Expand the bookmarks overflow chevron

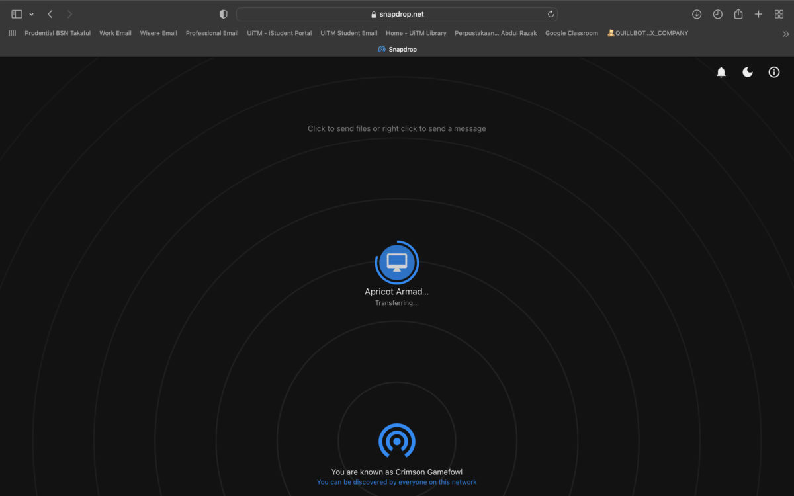tap(785, 34)
